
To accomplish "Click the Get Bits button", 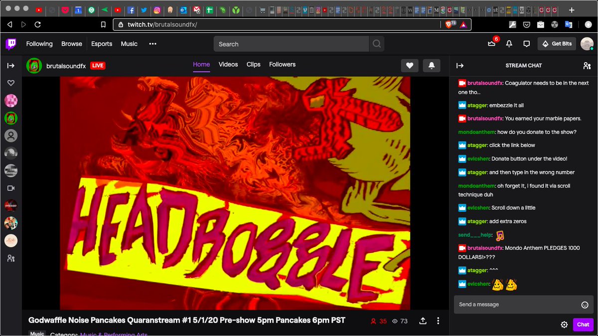I will [557, 44].
